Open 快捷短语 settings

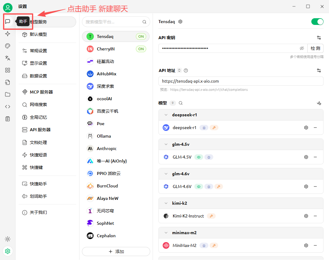click(47, 155)
